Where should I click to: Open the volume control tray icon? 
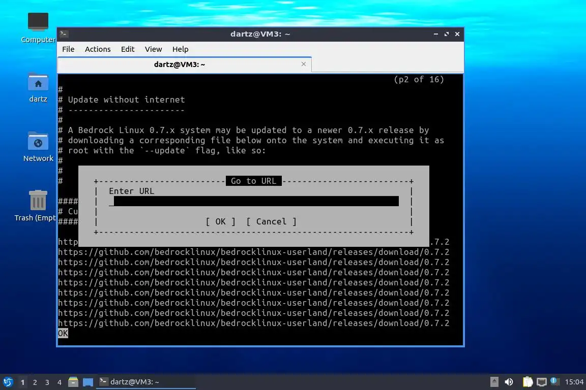[509, 382]
